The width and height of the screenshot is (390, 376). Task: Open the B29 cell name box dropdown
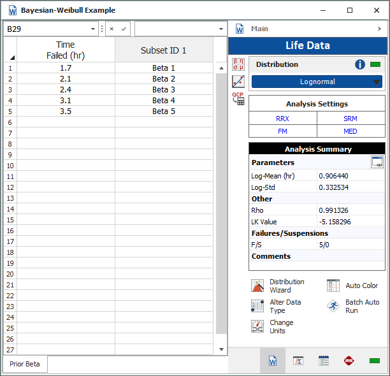click(x=94, y=29)
